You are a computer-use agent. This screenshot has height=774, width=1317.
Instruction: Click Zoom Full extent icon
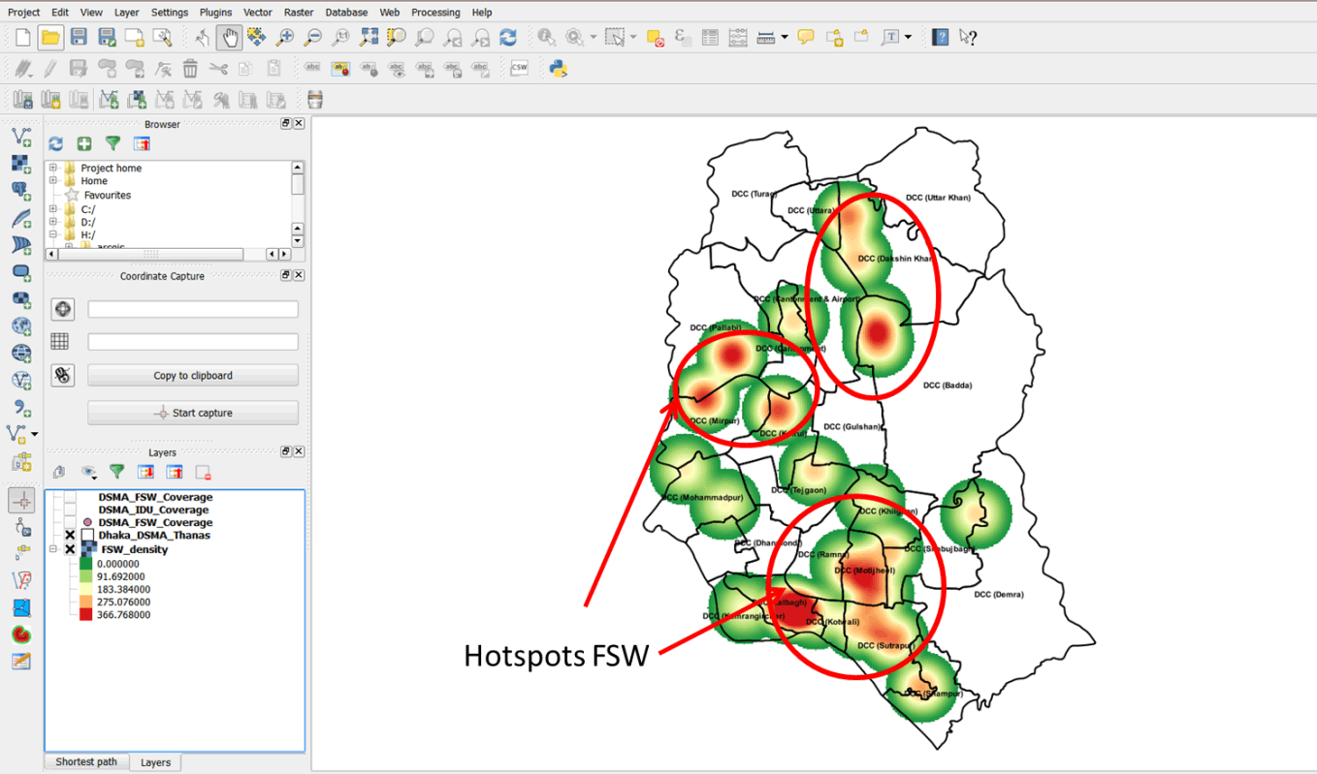(x=369, y=37)
